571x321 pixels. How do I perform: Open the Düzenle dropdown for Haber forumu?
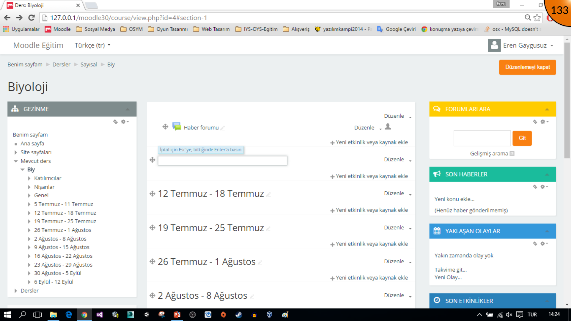pyautogui.click(x=368, y=128)
